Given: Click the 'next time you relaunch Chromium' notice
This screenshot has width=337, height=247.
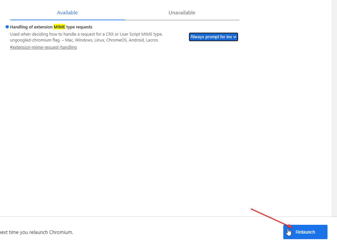Looking at the screenshot, I should pos(36,232).
